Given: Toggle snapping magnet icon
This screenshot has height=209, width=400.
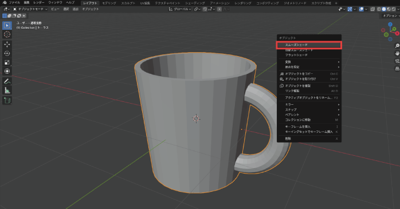Looking at the screenshot, I should click(205, 9).
